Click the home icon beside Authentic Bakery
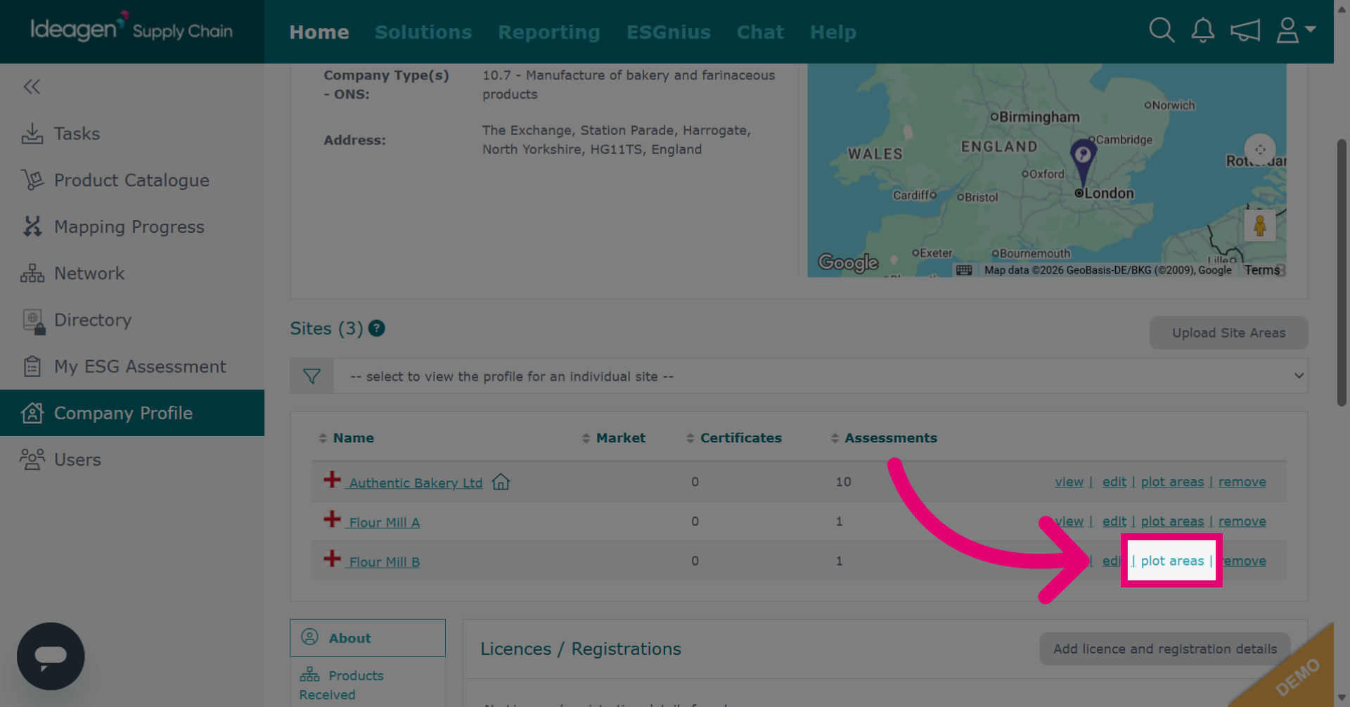 click(x=501, y=482)
